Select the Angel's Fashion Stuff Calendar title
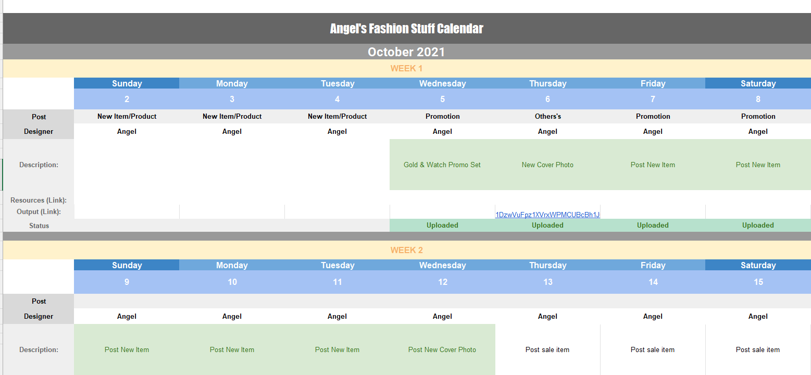Viewport: 811px width, 375px height. click(407, 29)
